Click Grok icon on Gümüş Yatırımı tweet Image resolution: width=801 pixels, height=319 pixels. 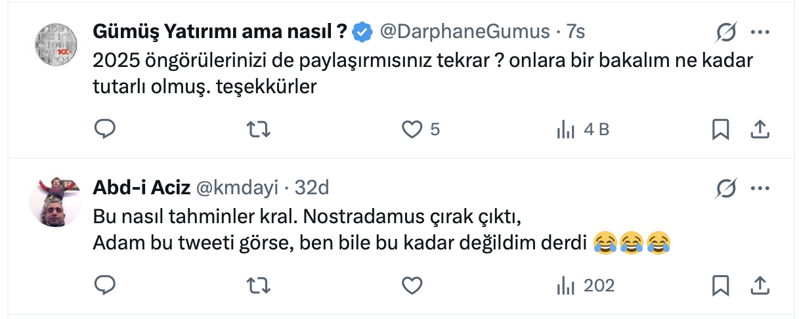[726, 32]
